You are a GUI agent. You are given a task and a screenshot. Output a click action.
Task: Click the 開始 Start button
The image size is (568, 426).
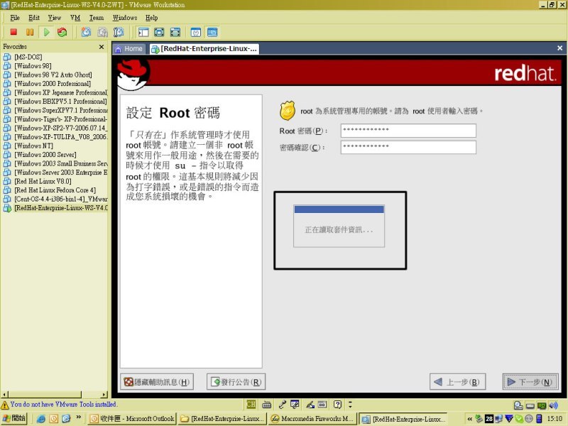pos(14,419)
